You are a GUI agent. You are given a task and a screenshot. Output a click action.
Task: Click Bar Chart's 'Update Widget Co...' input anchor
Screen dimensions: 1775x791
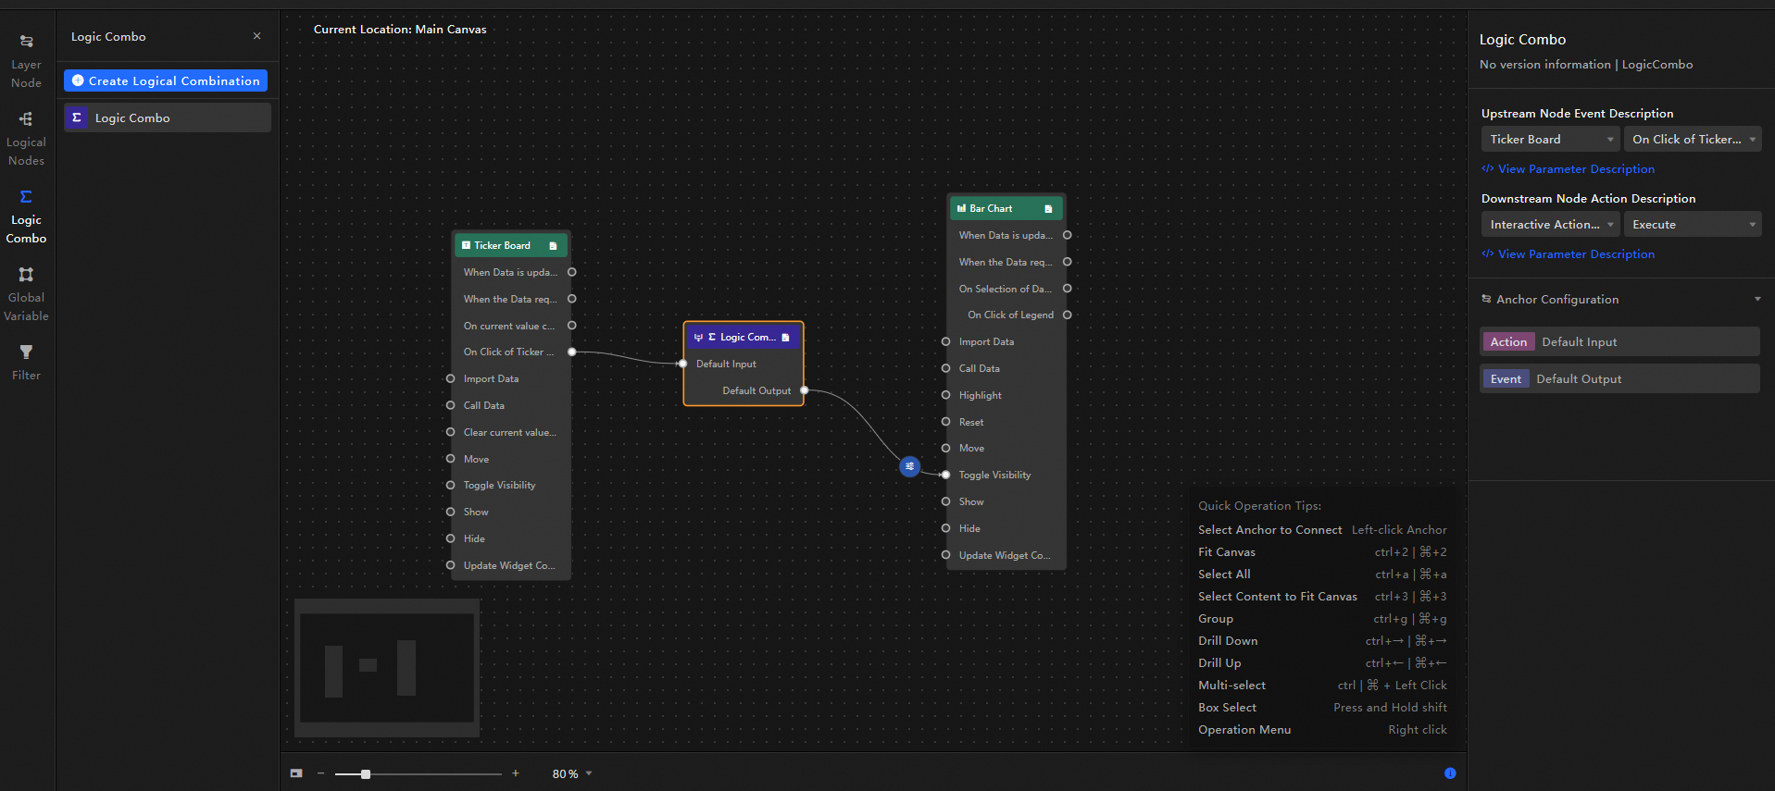pyautogui.click(x=945, y=555)
